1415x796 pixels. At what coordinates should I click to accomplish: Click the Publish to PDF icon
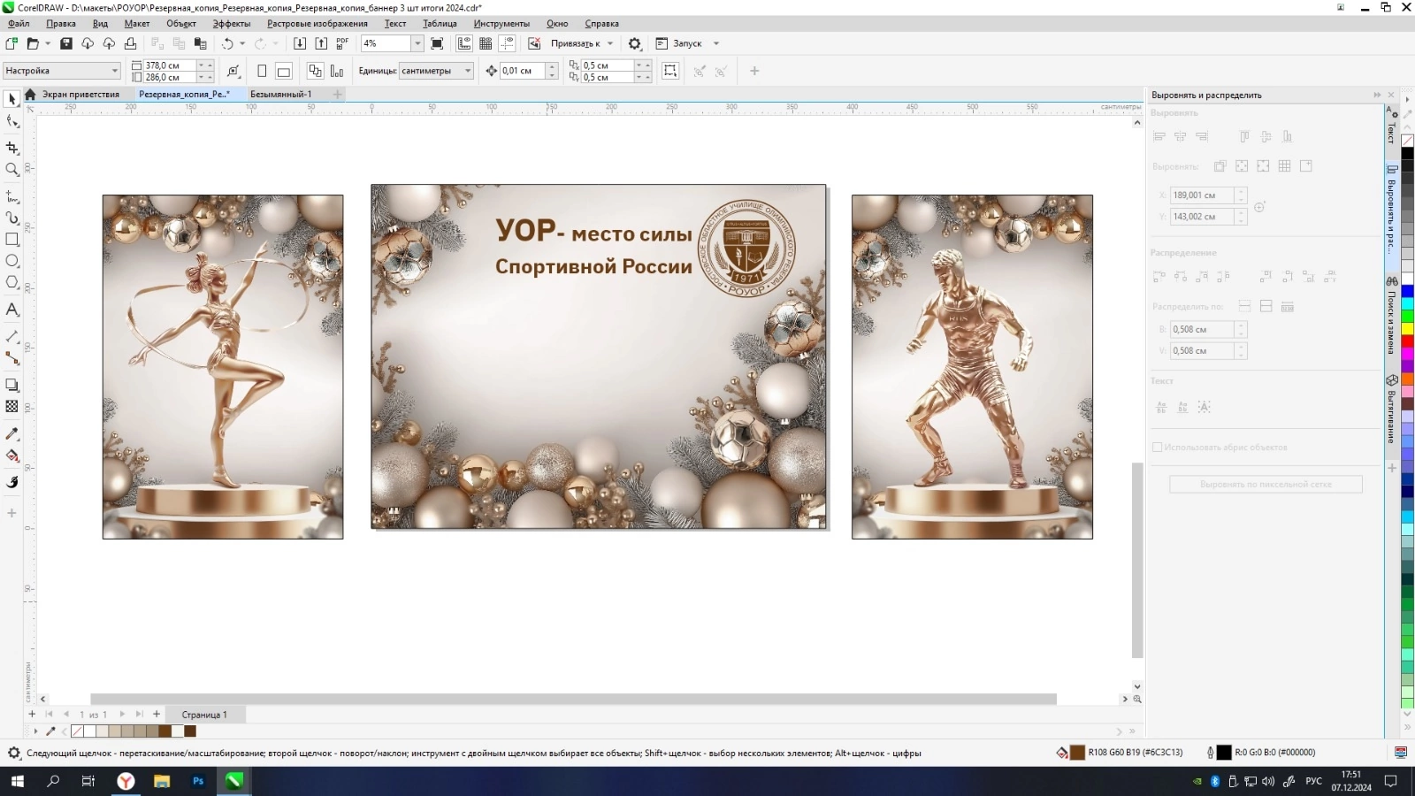click(342, 43)
